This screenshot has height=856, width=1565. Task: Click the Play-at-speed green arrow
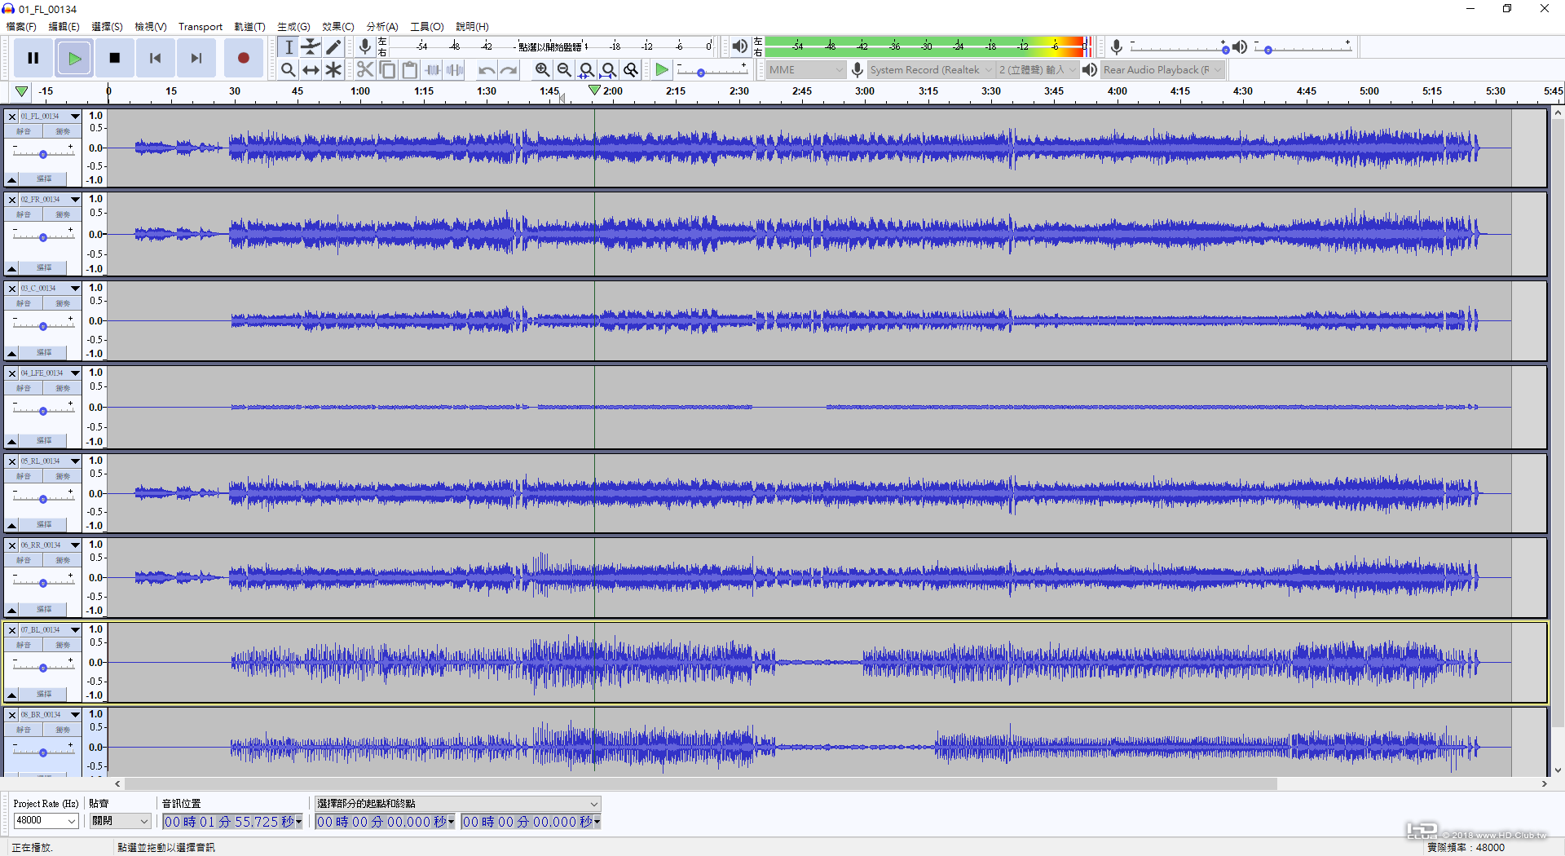click(662, 70)
